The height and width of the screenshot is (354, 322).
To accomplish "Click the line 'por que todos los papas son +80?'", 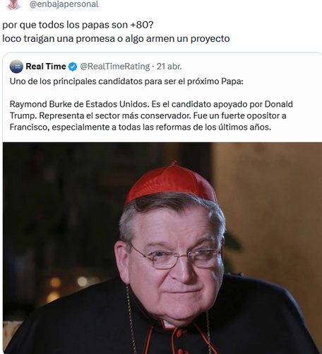I will (x=78, y=25).
